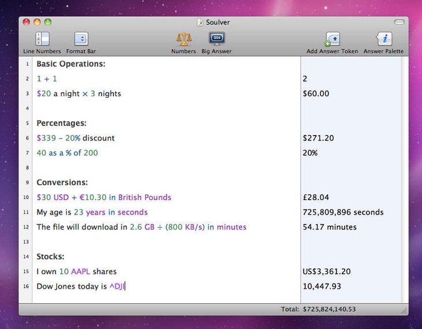The image size is (422, 329).
Task: Click the Soulver document proxy icon
Action: 200,22
